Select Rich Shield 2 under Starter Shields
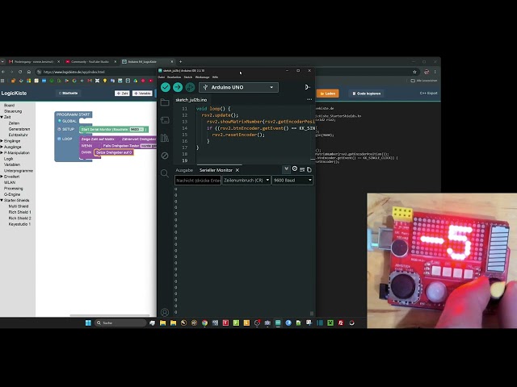This screenshot has width=517, height=387. pyautogui.click(x=19, y=218)
